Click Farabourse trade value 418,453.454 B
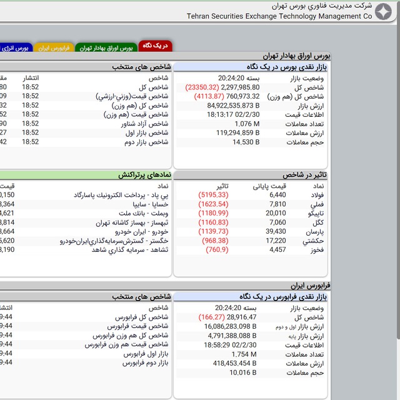400x400 pixels. pyautogui.click(x=235, y=363)
